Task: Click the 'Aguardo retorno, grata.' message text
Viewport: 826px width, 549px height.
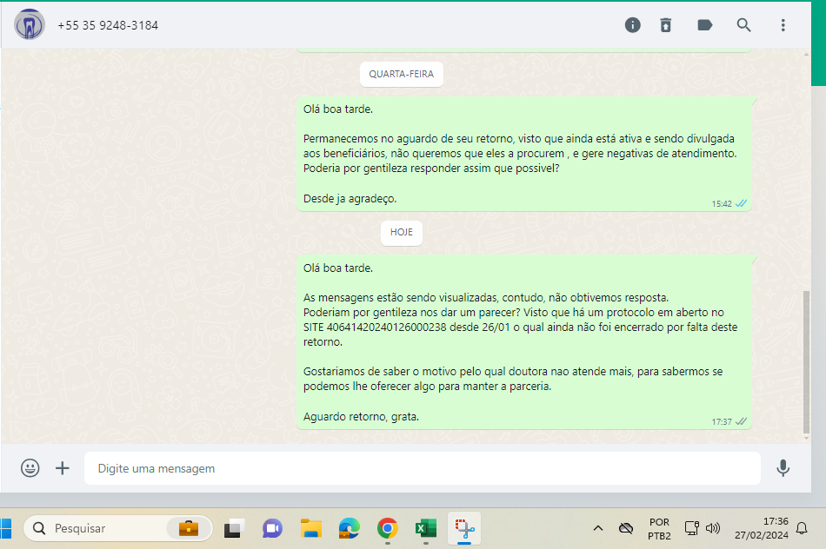Action: pos(361,416)
